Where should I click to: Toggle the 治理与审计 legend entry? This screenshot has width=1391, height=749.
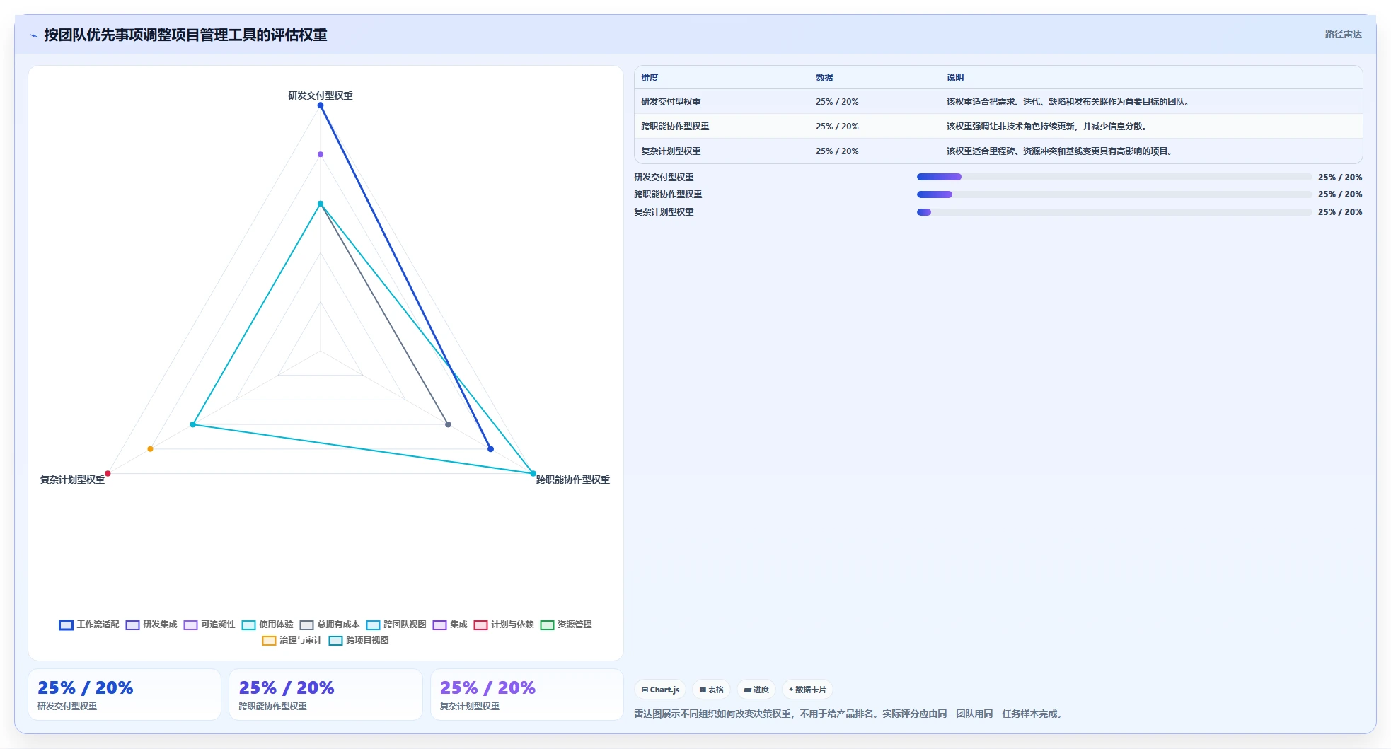292,640
